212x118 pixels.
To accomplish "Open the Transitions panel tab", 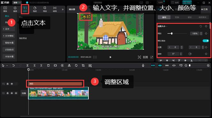I will [55, 9].
